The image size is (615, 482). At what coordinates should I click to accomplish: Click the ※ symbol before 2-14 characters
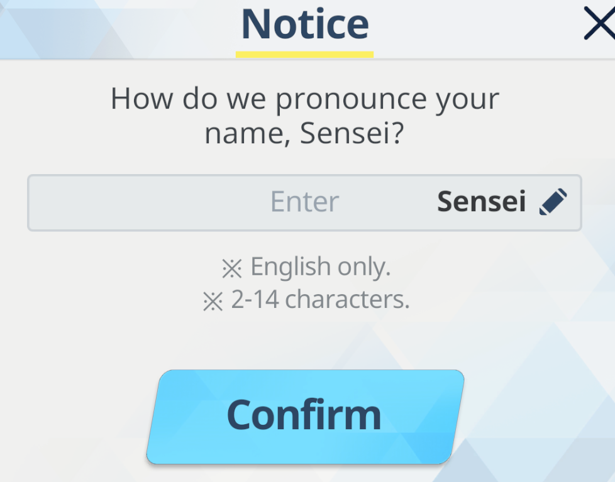213,302
